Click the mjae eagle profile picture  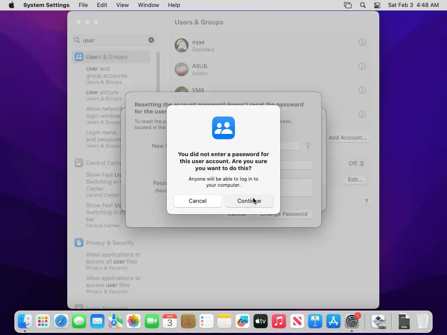[x=182, y=45]
